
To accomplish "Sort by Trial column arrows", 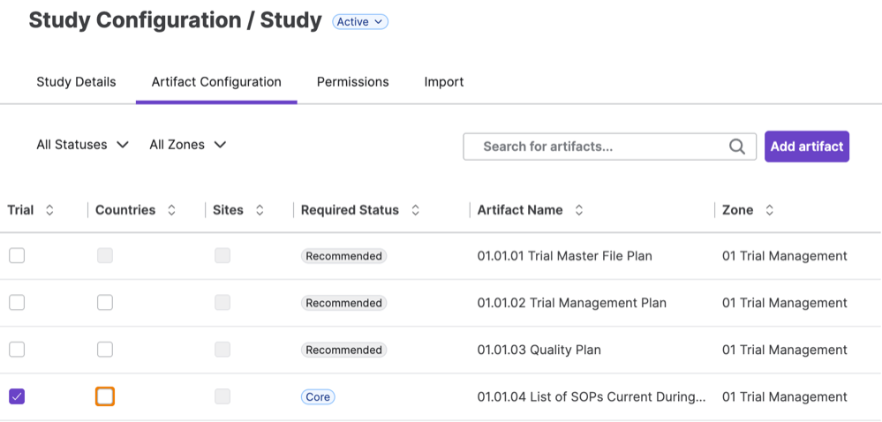I will [x=49, y=210].
